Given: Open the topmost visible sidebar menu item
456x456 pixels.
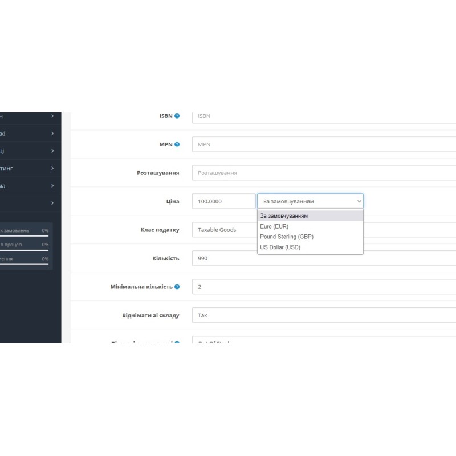Looking at the screenshot, I should coord(28,116).
